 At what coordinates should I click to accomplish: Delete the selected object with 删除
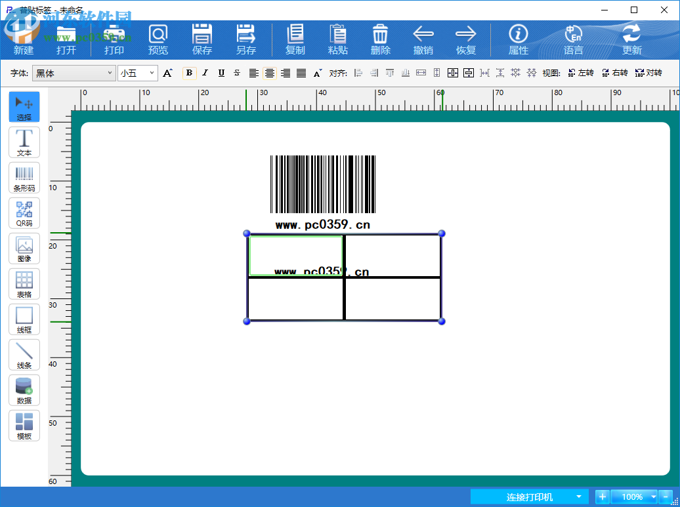[x=380, y=39]
